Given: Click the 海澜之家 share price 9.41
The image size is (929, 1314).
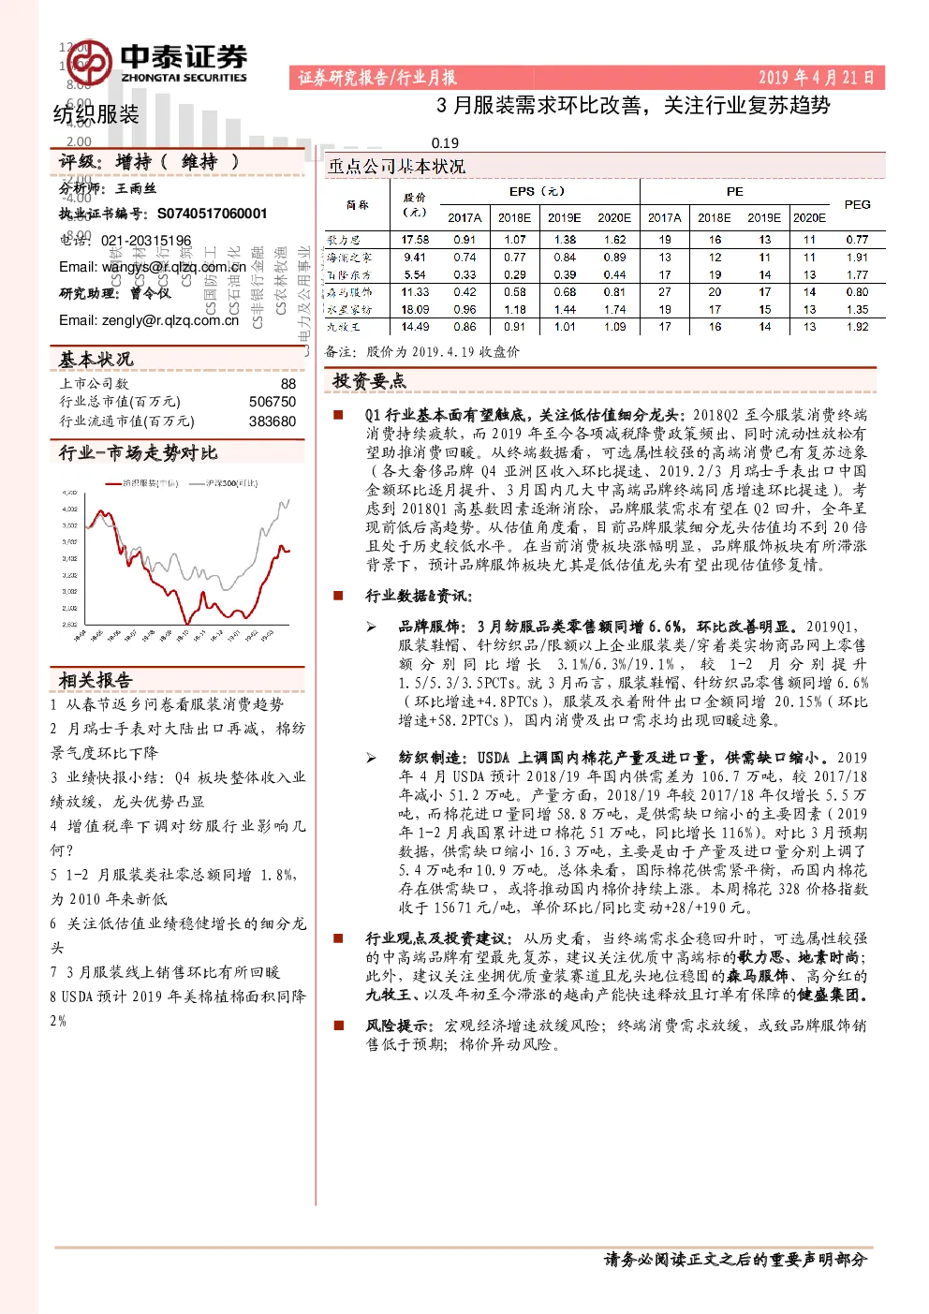Looking at the screenshot, I should click(415, 257).
